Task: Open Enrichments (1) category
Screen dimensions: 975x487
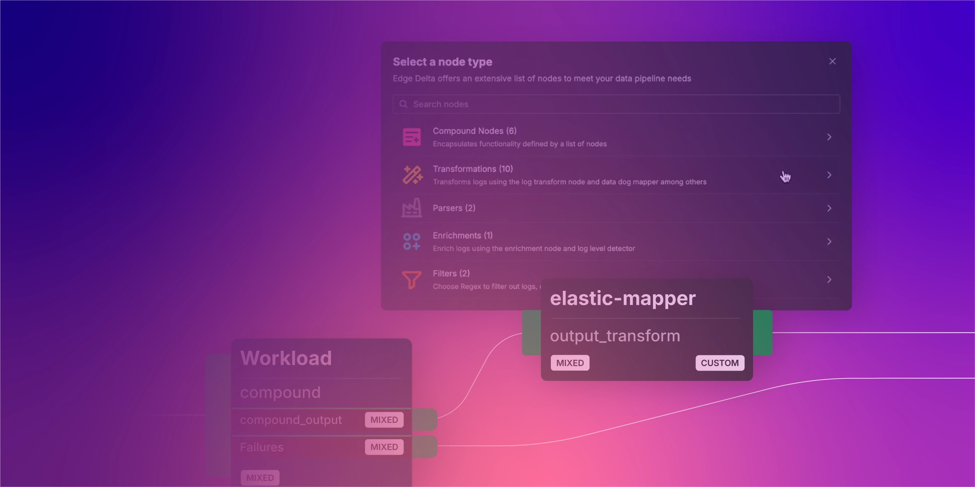Action: pyautogui.click(x=462, y=236)
